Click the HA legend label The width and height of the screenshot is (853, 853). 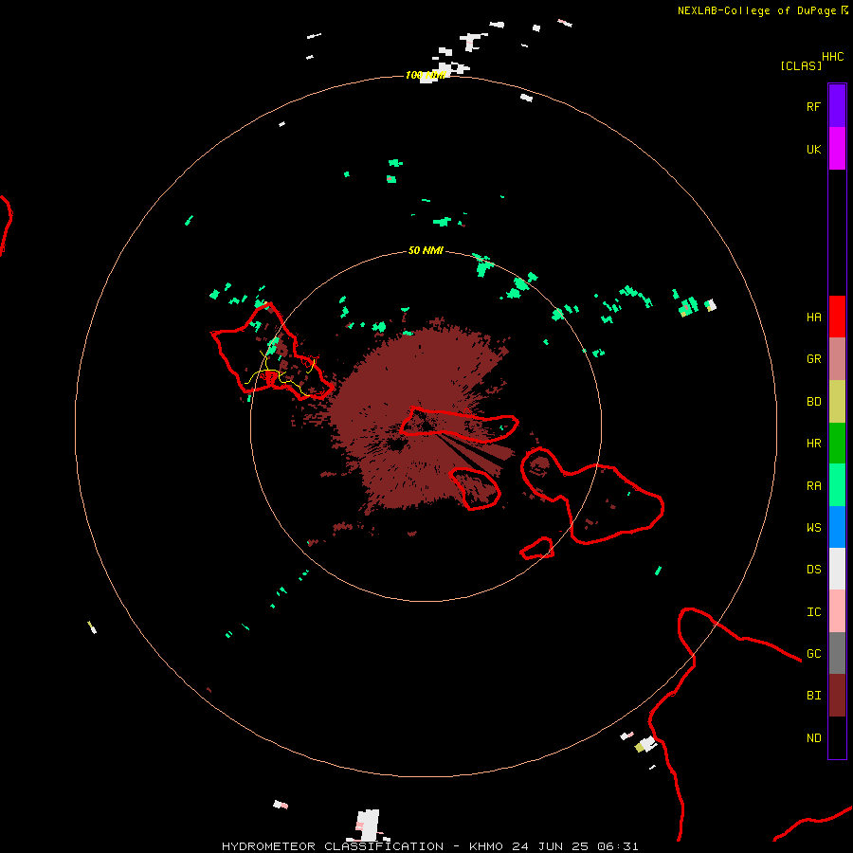(813, 318)
